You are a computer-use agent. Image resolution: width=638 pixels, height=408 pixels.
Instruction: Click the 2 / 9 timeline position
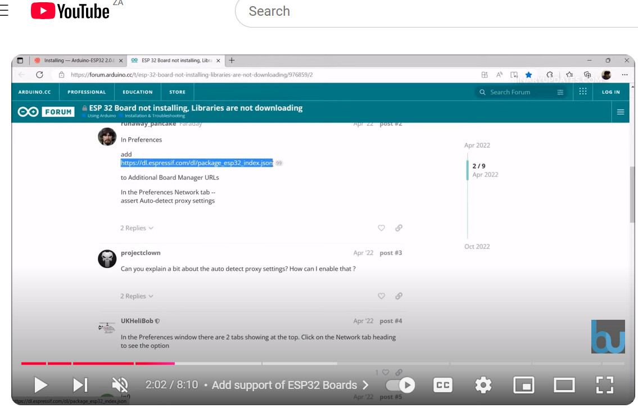click(x=479, y=166)
